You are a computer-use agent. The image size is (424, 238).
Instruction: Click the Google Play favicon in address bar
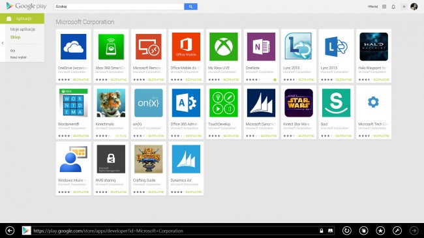(26, 231)
